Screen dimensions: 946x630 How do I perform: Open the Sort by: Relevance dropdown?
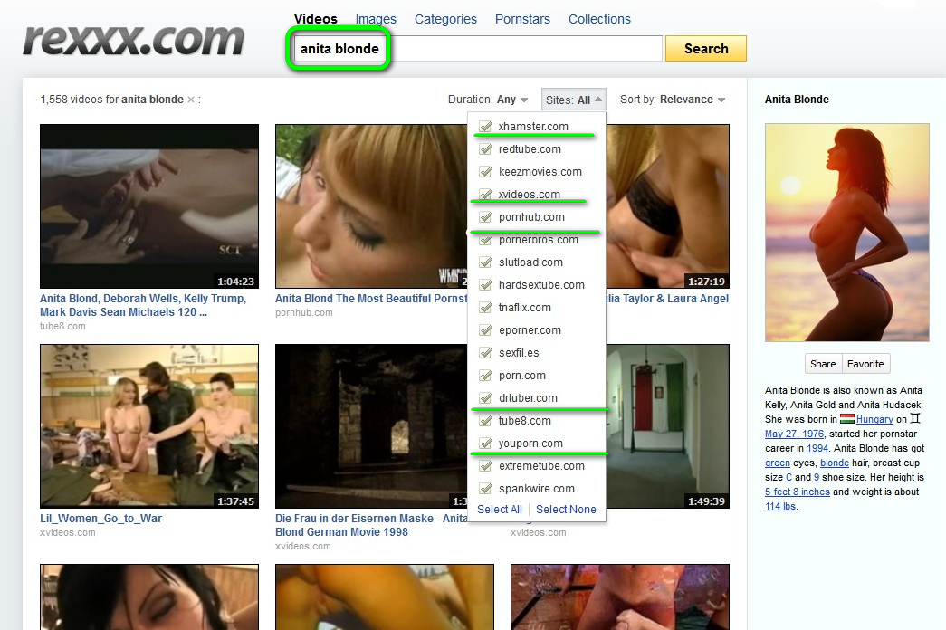coord(672,100)
